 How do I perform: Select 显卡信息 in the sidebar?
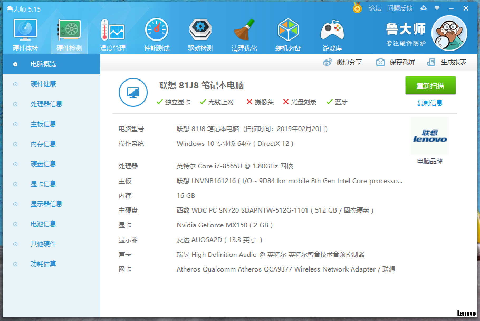43,184
